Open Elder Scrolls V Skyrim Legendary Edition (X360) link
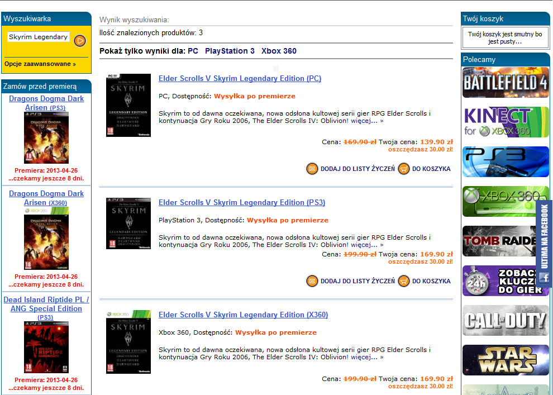 pyautogui.click(x=244, y=315)
